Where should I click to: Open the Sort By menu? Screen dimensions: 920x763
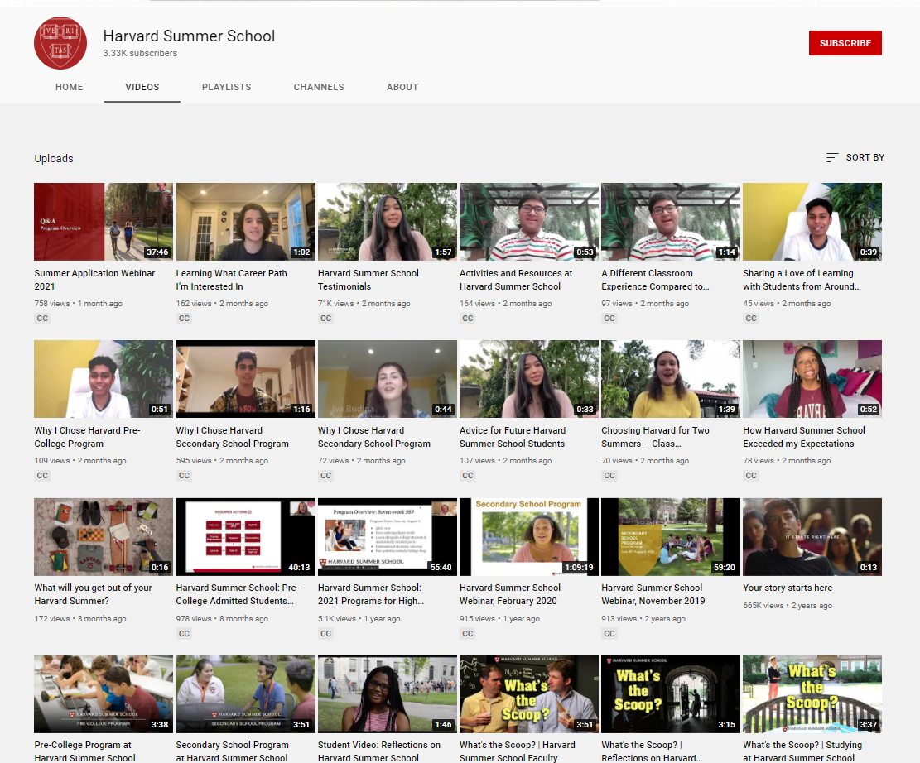[855, 157]
